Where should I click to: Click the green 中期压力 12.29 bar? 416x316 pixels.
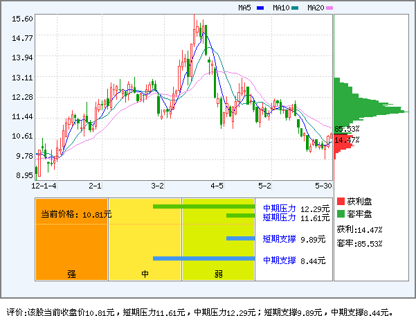click(204, 207)
